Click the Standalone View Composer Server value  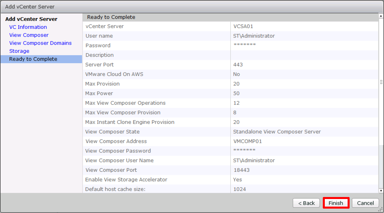(x=277, y=131)
